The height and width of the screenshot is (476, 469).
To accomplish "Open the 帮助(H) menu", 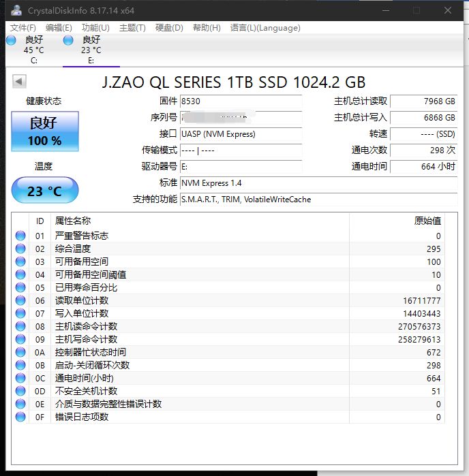I will coord(207,28).
